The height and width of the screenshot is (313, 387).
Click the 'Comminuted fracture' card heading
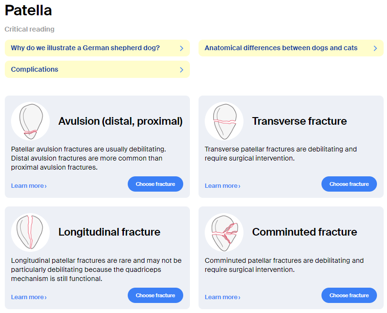click(305, 232)
